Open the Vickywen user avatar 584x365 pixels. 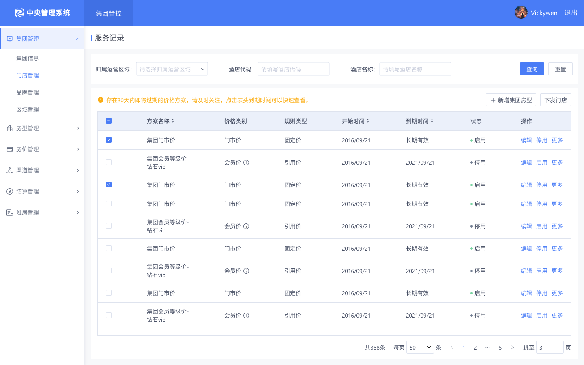click(x=521, y=12)
